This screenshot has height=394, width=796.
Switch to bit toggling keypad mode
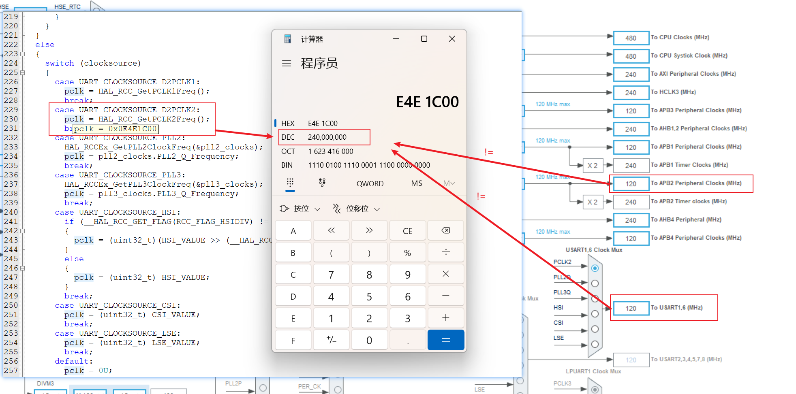pos(322,183)
